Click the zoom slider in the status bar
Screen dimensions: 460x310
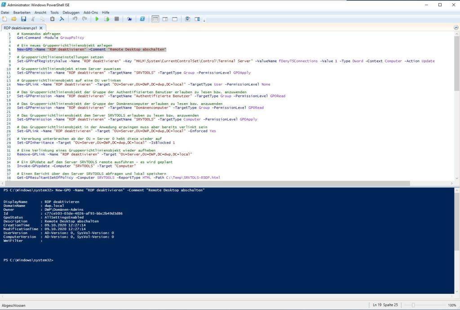coord(412,305)
